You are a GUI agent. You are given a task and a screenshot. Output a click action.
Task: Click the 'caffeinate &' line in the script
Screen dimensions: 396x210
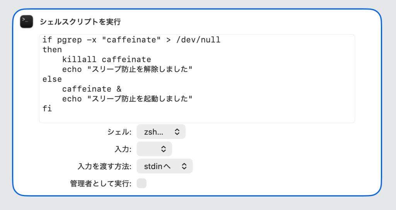coord(92,89)
